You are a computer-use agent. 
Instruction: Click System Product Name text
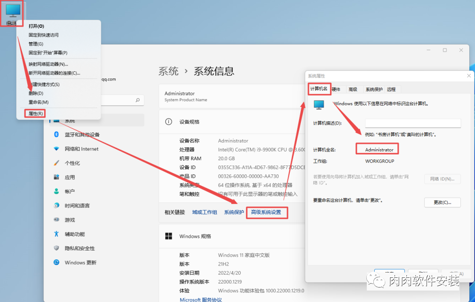pyautogui.click(x=186, y=100)
